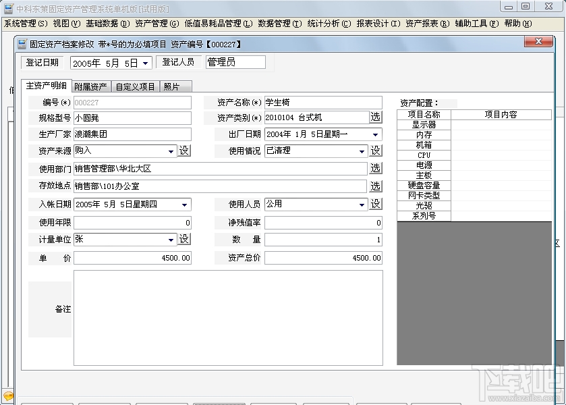This screenshot has height=405, width=566.
Task: Click the 设 button beside 资产来源
Action: 184,150
